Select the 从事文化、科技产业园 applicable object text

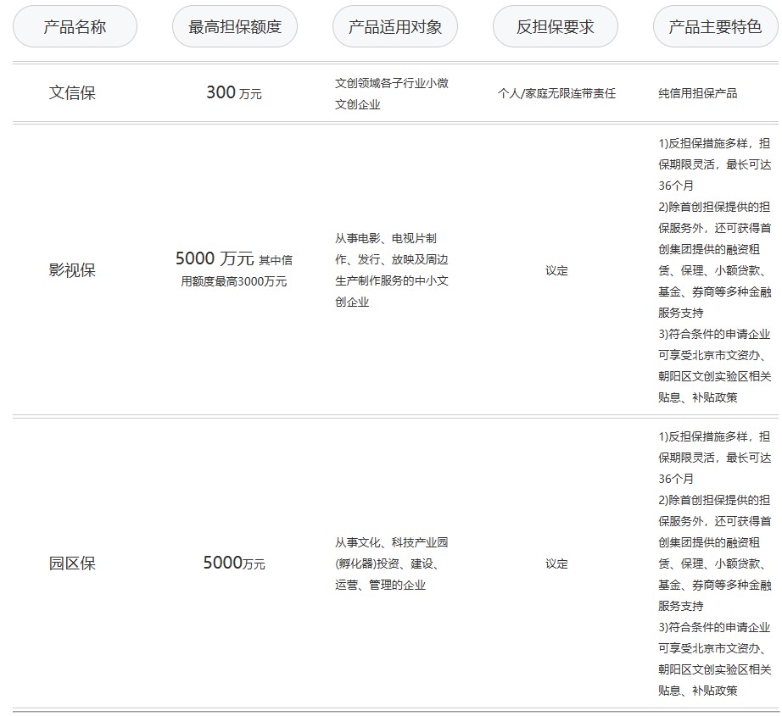[391, 563]
